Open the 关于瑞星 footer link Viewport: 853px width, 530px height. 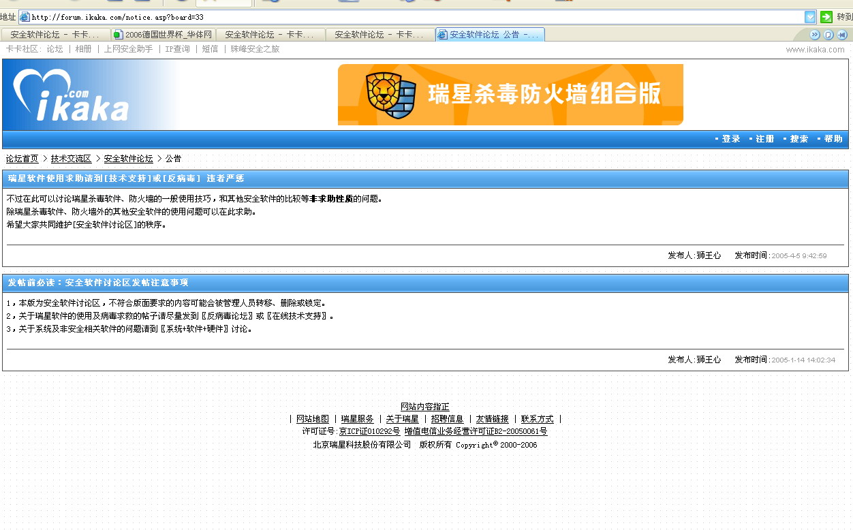(x=403, y=419)
